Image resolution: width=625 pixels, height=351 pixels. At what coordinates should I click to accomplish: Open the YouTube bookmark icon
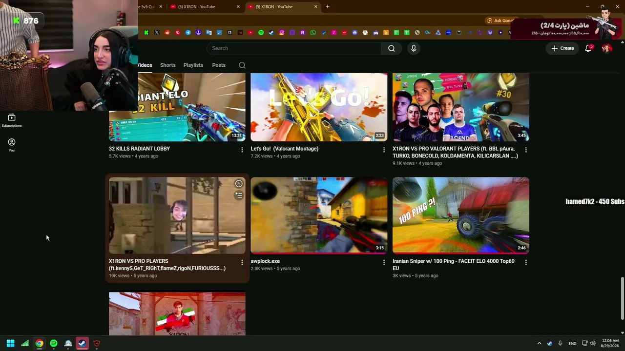pos(250,33)
